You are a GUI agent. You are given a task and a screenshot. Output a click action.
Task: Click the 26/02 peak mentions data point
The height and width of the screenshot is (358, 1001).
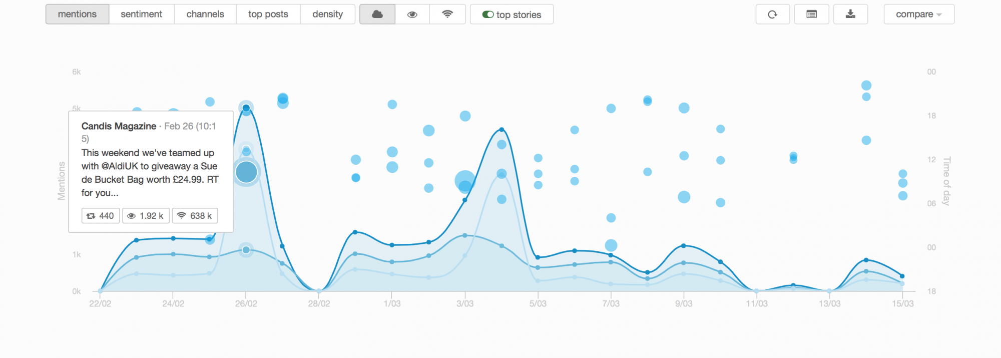coord(246,108)
